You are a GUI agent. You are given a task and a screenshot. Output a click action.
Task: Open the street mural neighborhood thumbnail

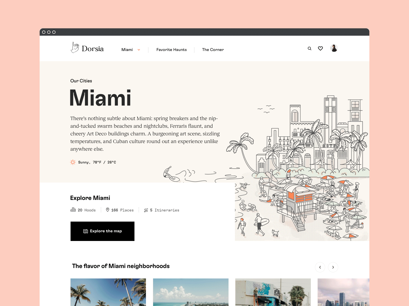coord(273,292)
